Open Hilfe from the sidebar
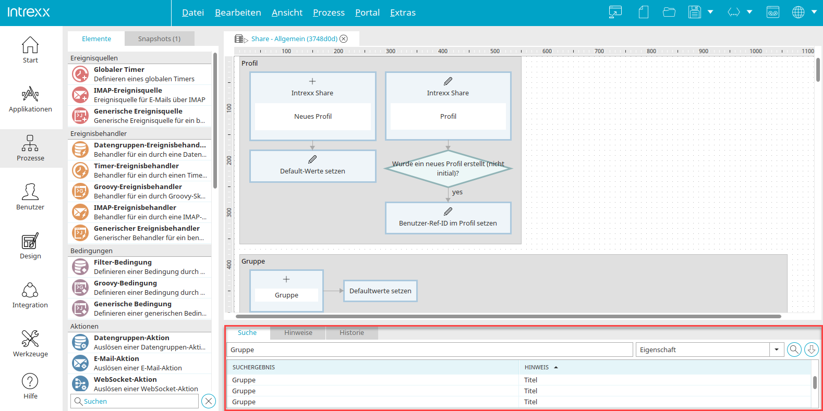The image size is (823, 411). [30, 386]
